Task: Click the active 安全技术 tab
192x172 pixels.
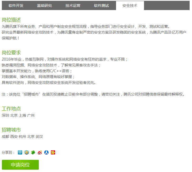Action: [x=130, y=6]
